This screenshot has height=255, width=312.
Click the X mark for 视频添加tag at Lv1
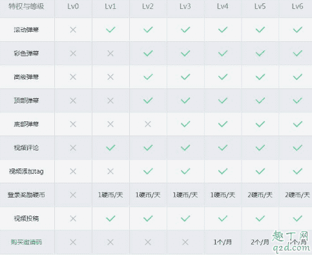[x=110, y=171]
